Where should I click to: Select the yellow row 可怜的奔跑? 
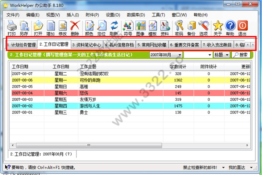pos(131,80)
